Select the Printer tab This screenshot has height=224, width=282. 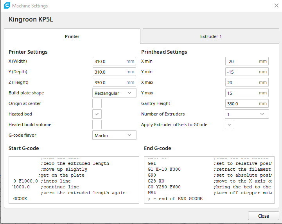(72, 36)
